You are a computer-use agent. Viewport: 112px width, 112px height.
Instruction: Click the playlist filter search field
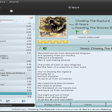tap(6, 21)
